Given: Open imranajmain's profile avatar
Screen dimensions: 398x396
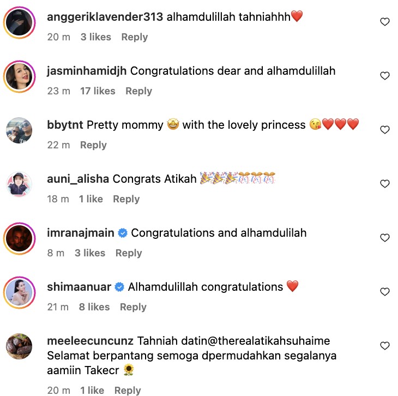Looking at the screenshot, I should pyautogui.click(x=20, y=238).
